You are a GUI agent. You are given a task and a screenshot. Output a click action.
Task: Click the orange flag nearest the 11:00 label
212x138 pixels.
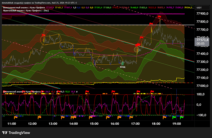click(x=16, y=117)
